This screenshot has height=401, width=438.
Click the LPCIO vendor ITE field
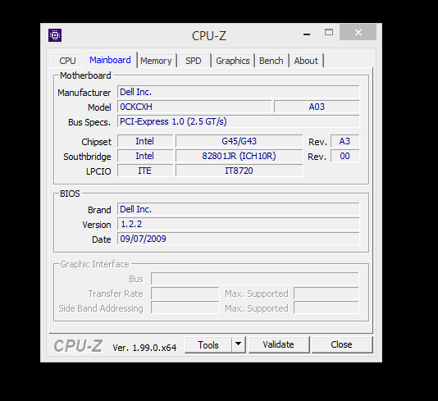pos(145,171)
